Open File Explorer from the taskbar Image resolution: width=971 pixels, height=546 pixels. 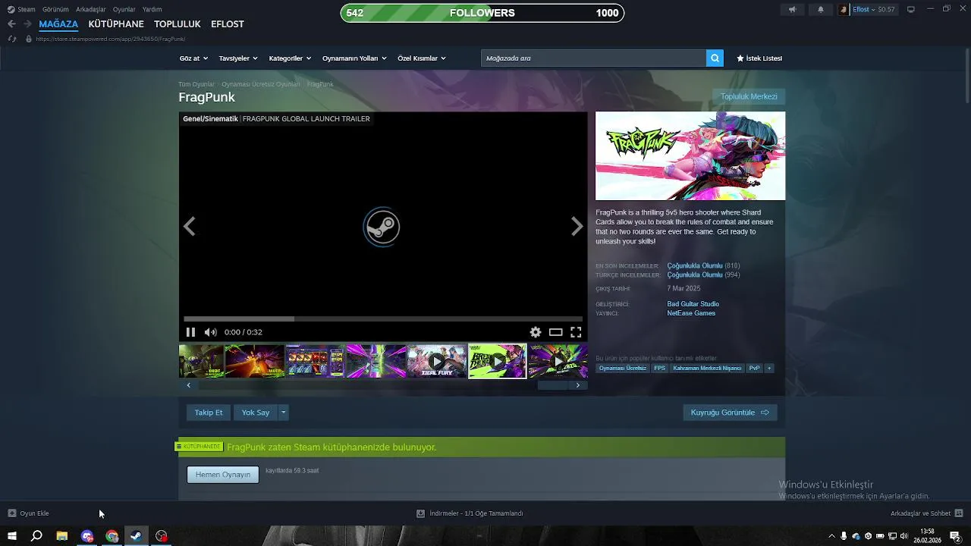pos(62,536)
